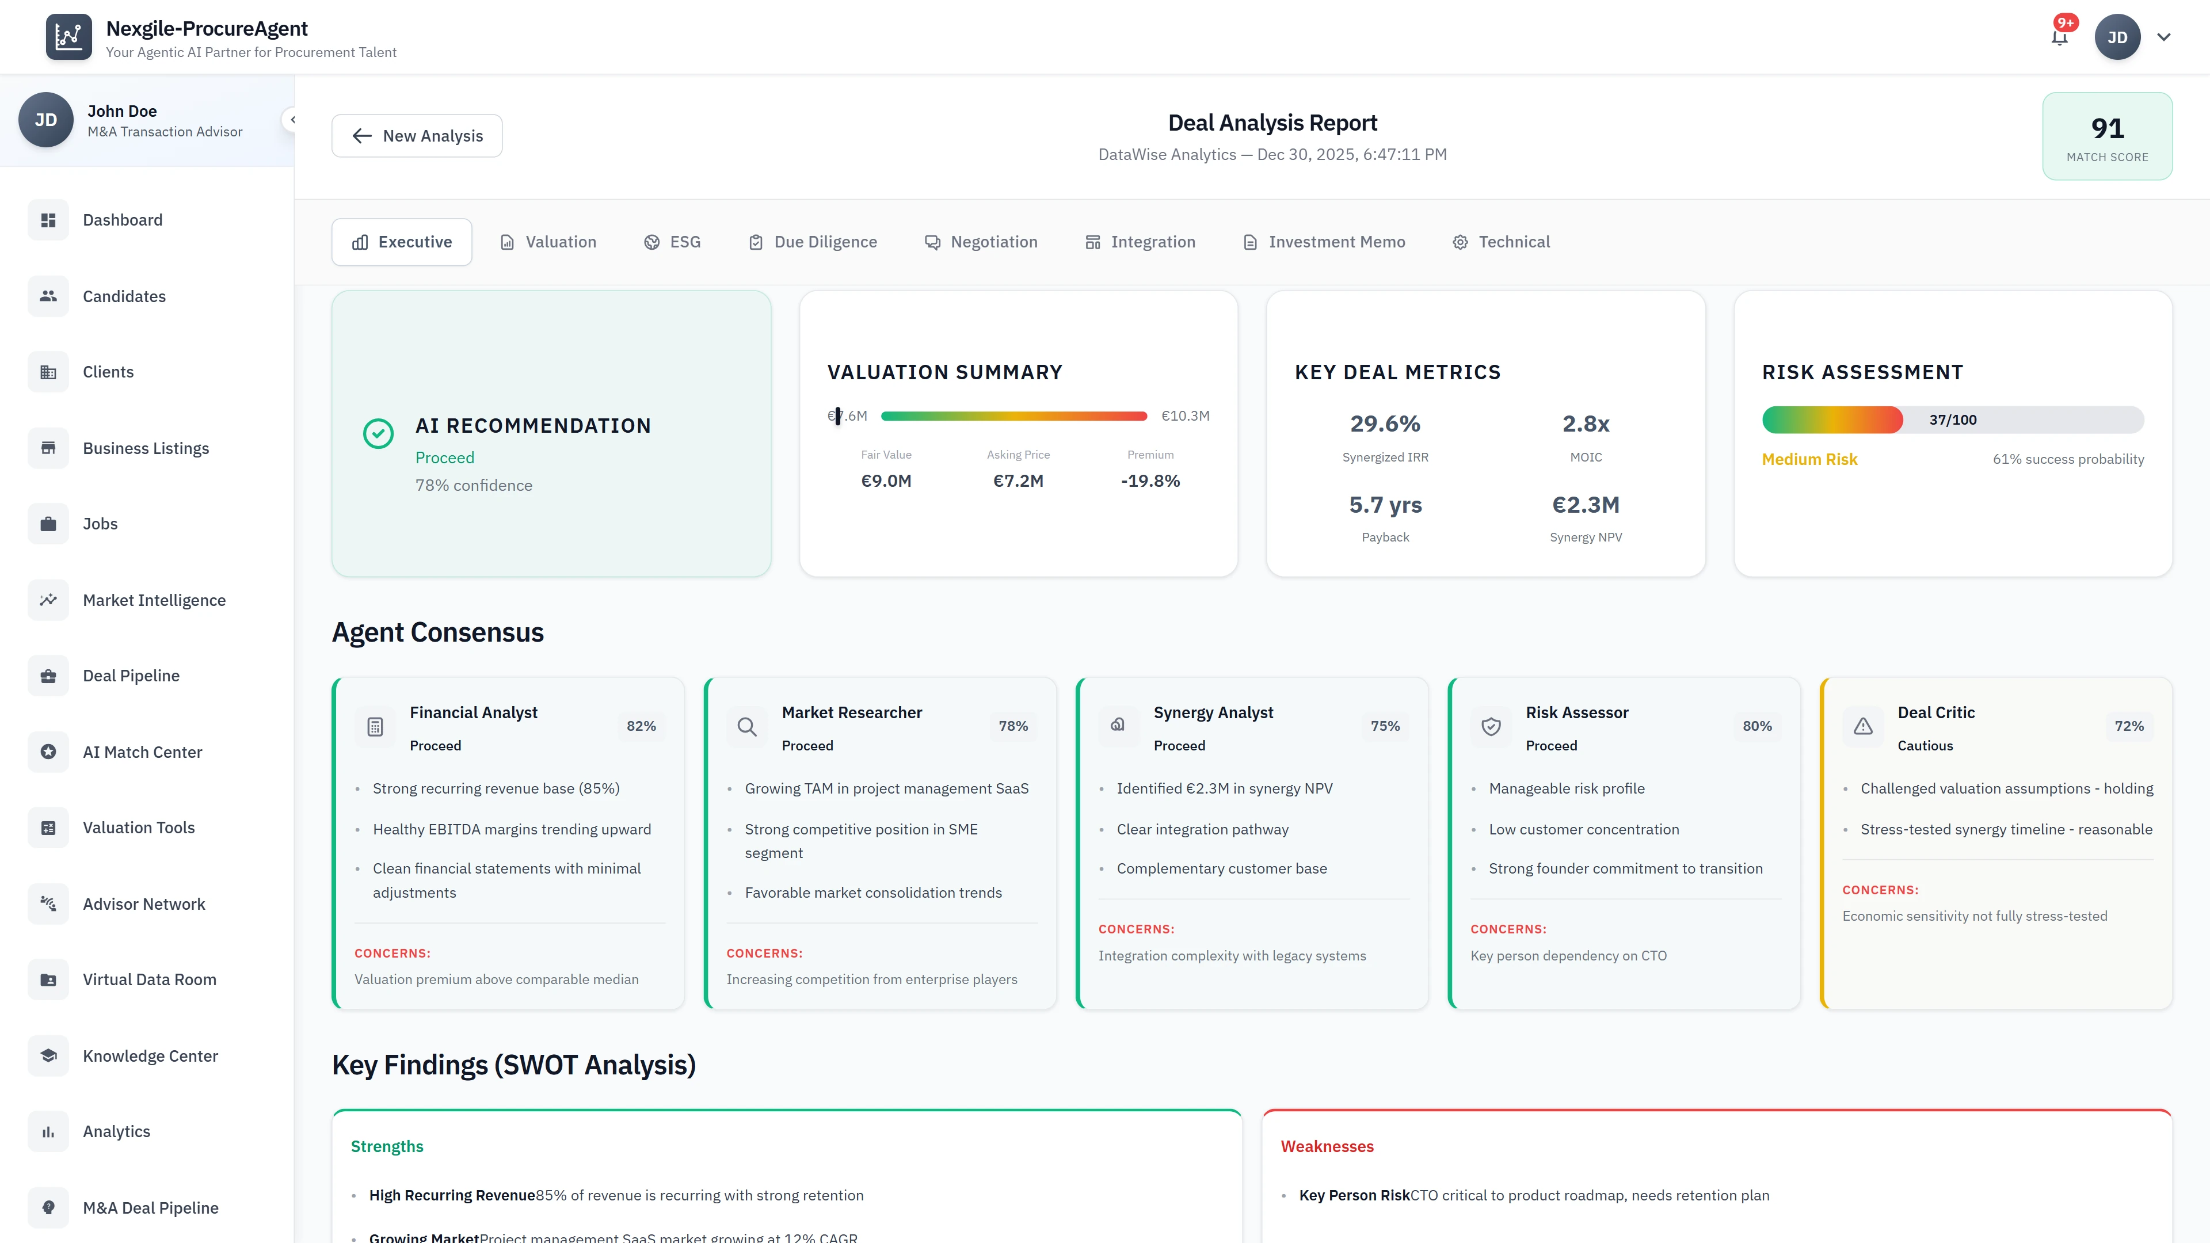Screen dimensions: 2210x1243
Task: Open the Dashboard from the sidebar
Action: [123, 220]
